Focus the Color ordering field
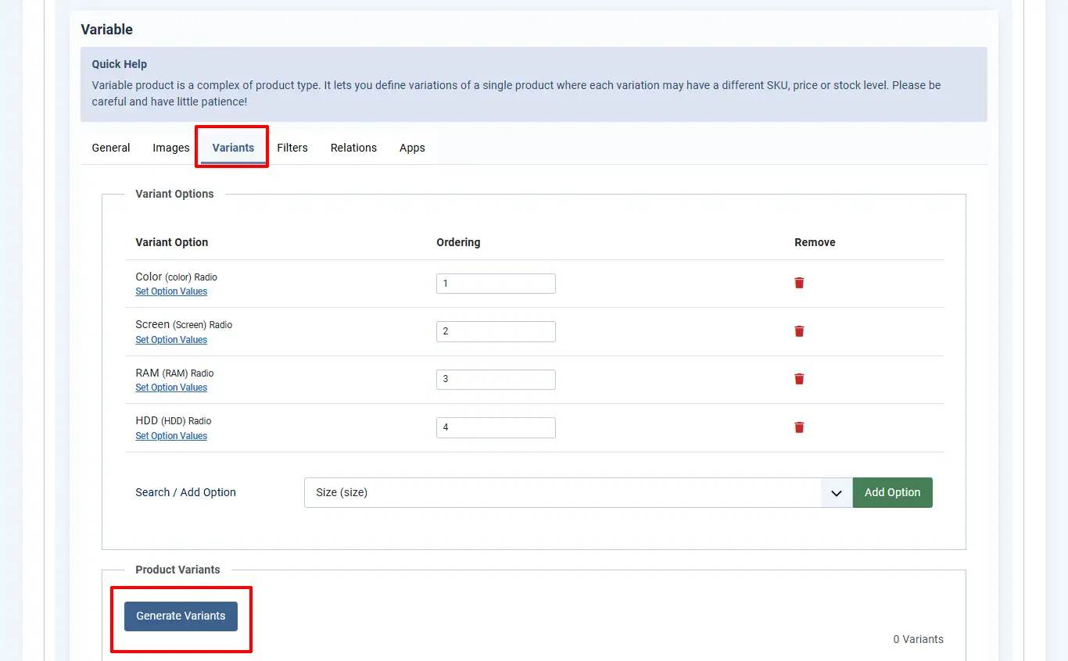 (496, 284)
